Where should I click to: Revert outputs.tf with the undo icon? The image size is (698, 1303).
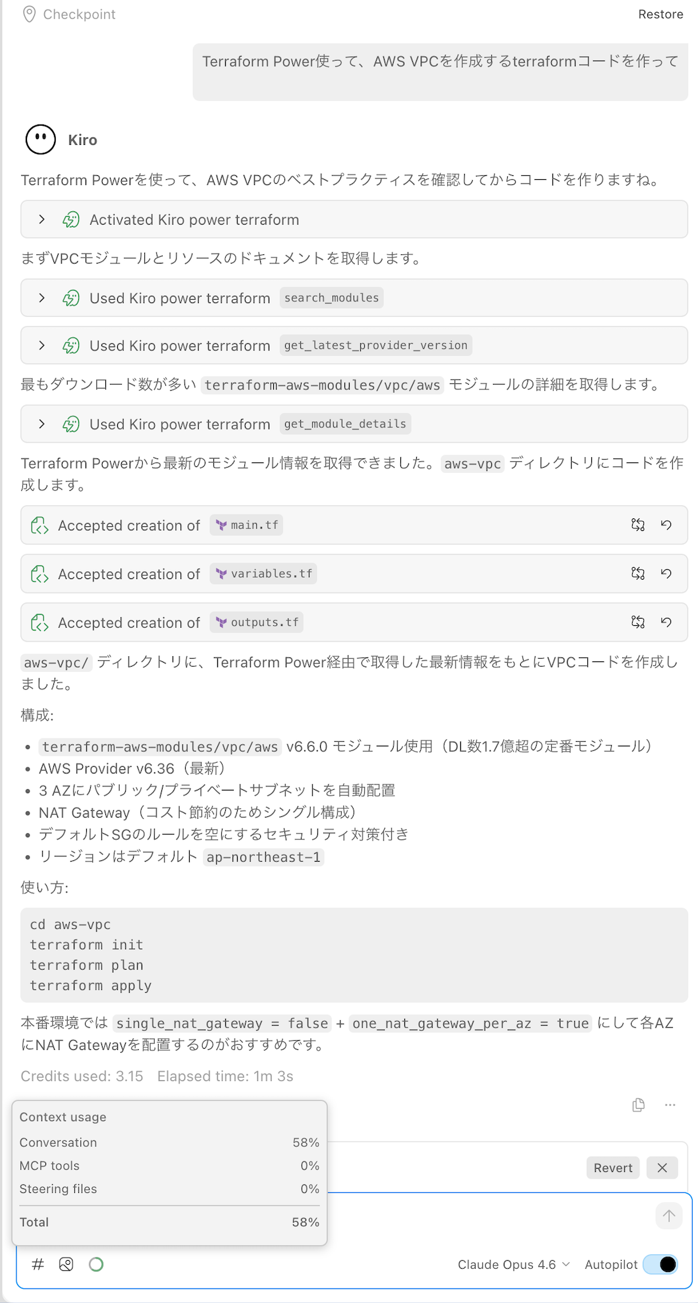click(666, 622)
